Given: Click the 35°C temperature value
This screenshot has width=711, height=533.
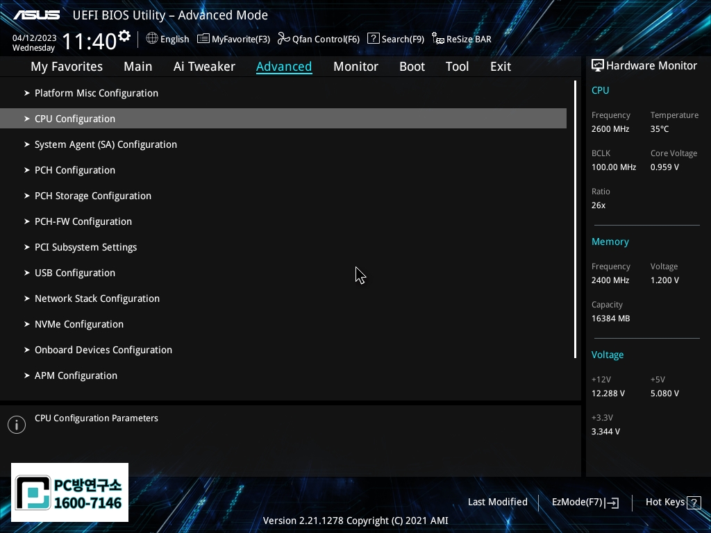Looking at the screenshot, I should click(660, 129).
